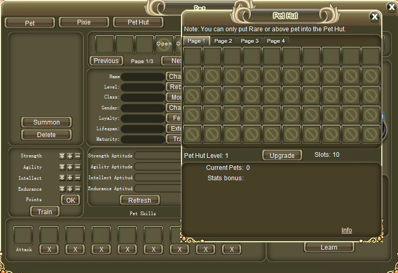Click the minus icon for Strength

pos(78,156)
